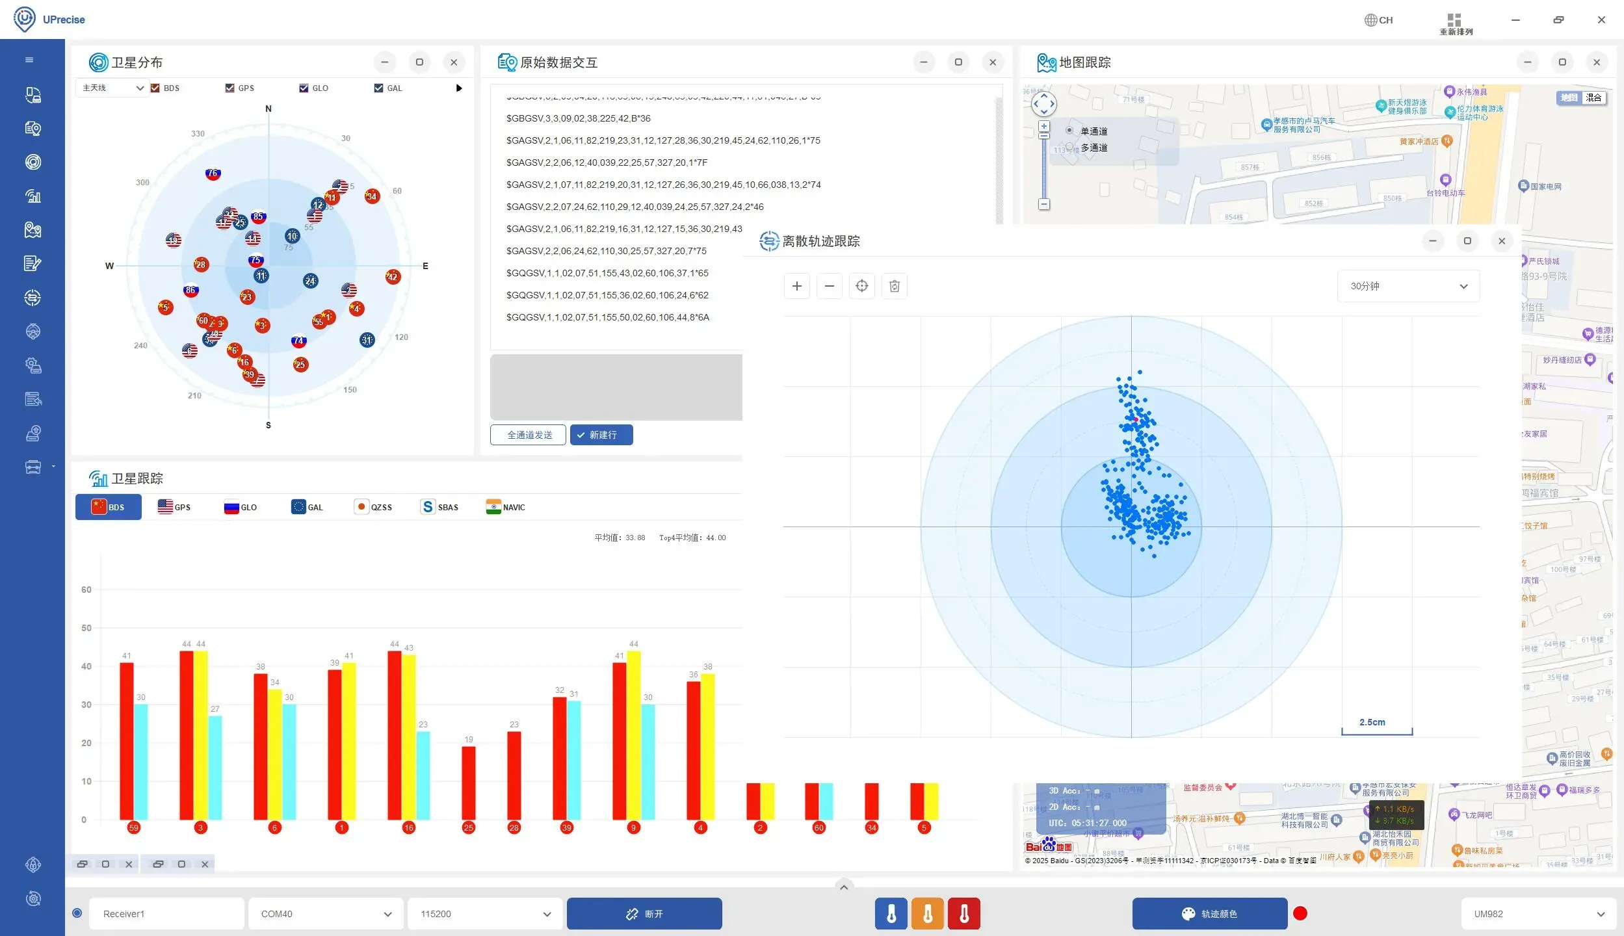1624x936 pixels.
Task: Switch to the QZSS constellation tab
Action: pos(373,507)
